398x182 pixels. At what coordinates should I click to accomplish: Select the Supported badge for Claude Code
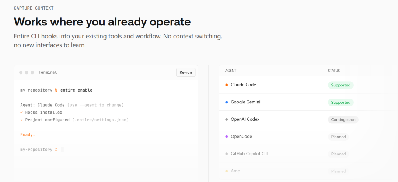(341, 85)
